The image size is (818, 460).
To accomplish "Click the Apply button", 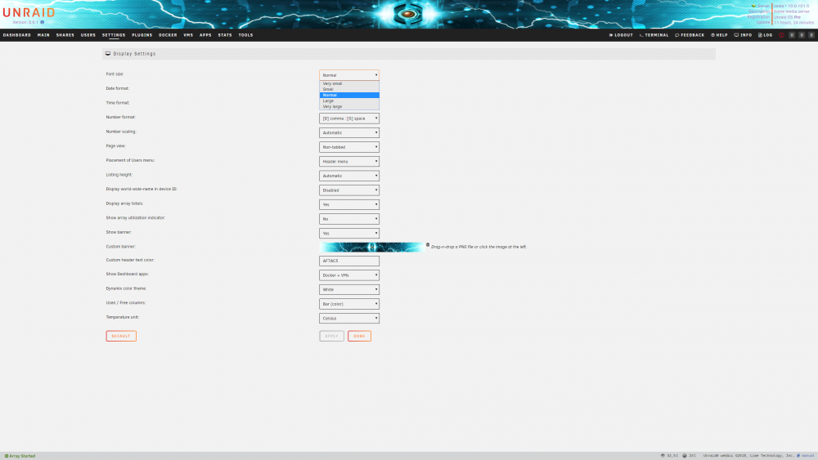I will (332, 336).
